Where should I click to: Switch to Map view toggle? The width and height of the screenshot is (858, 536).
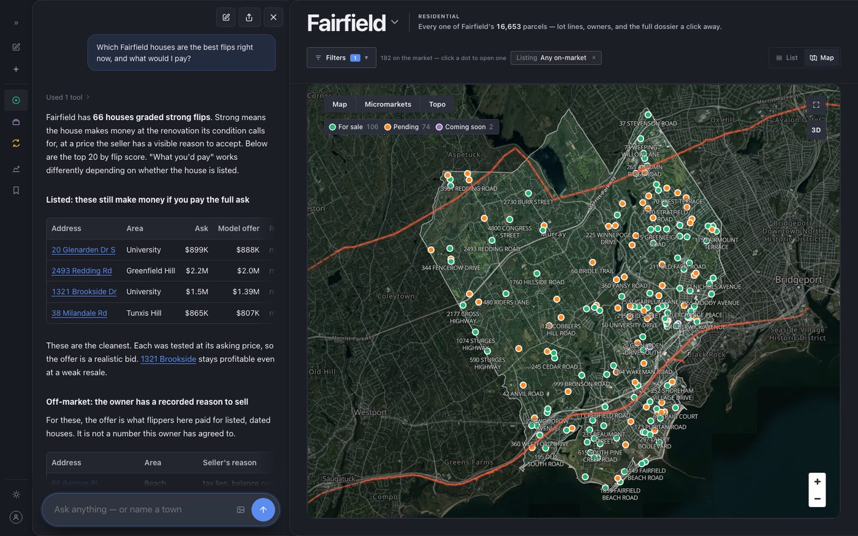pos(821,58)
